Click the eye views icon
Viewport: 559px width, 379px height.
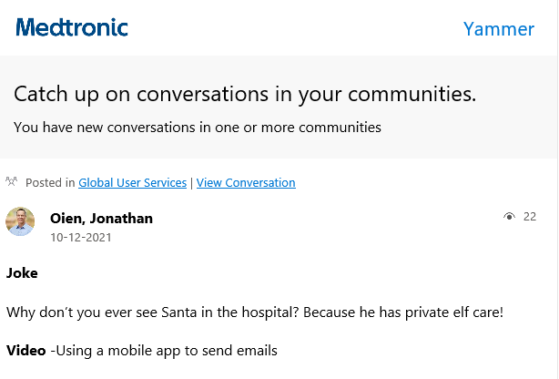[x=509, y=217]
